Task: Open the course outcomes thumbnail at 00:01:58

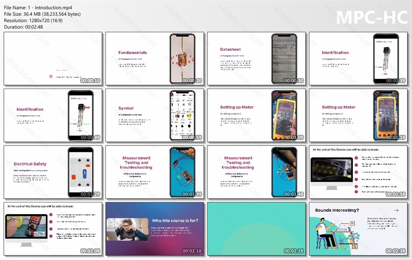Action: (x=358, y=172)
